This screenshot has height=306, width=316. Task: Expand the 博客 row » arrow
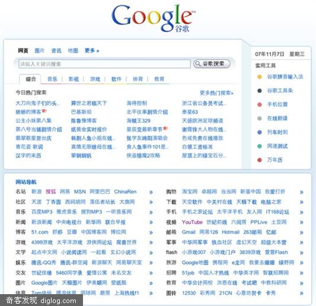151,232
